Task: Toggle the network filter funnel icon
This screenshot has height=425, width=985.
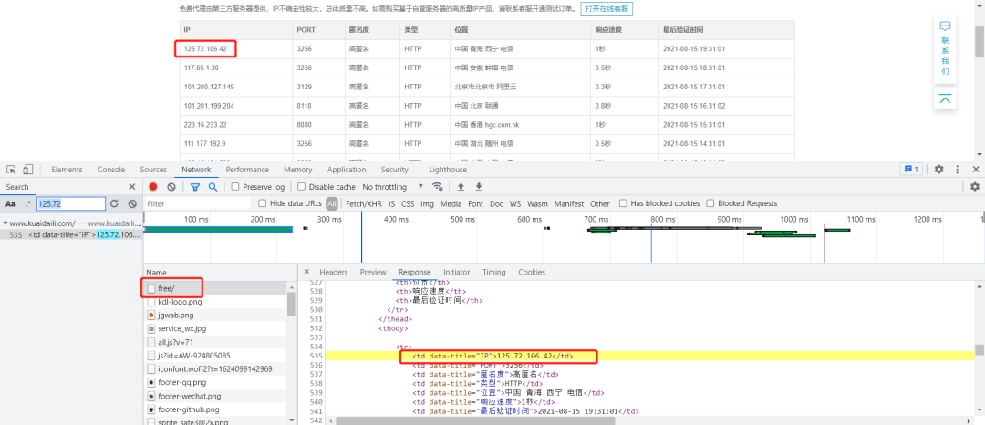Action: coord(195,187)
